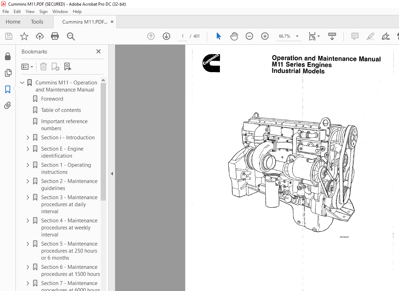Close the Bookmarks panel
The width and height of the screenshot is (399, 291).
99,51
